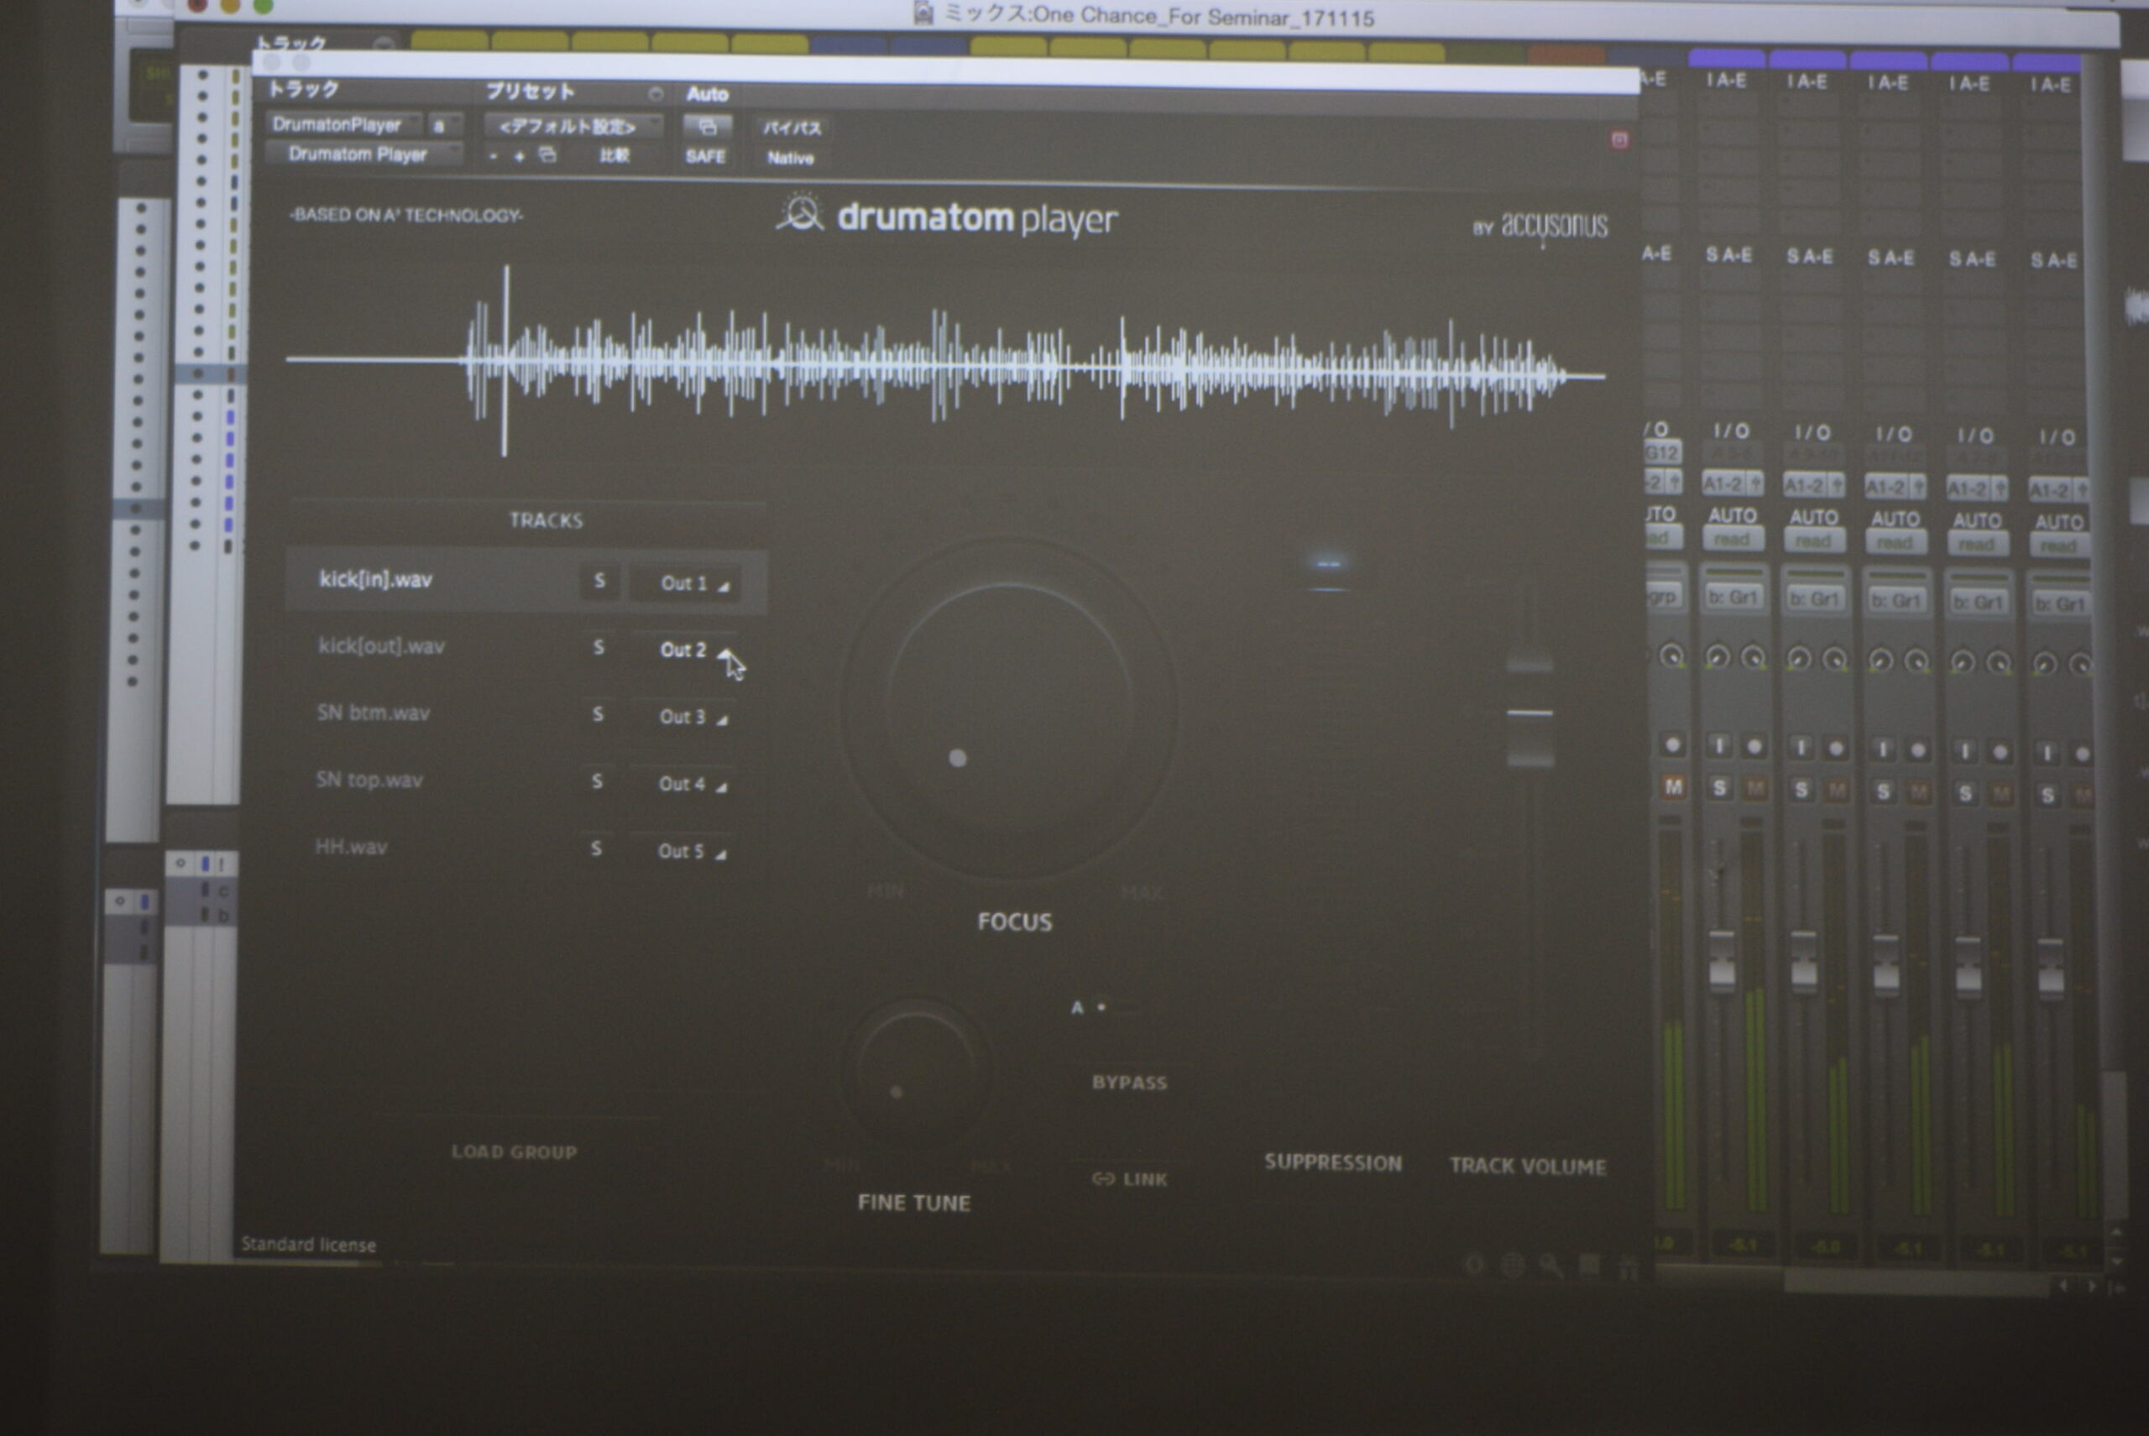Click the プリセット label
The height and width of the screenshot is (1436, 2149).
(x=531, y=91)
